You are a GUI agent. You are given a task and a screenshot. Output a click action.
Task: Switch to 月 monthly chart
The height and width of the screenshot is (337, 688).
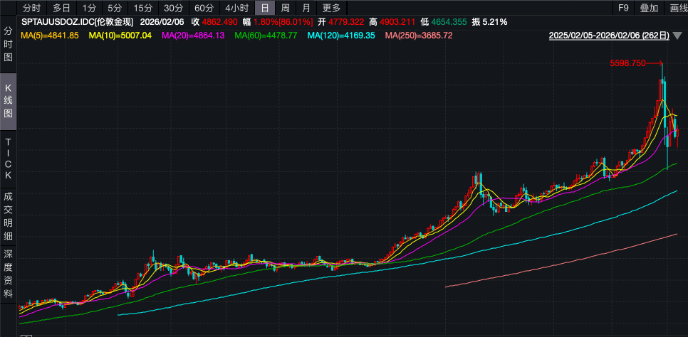pyautogui.click(x=306, y=9)
